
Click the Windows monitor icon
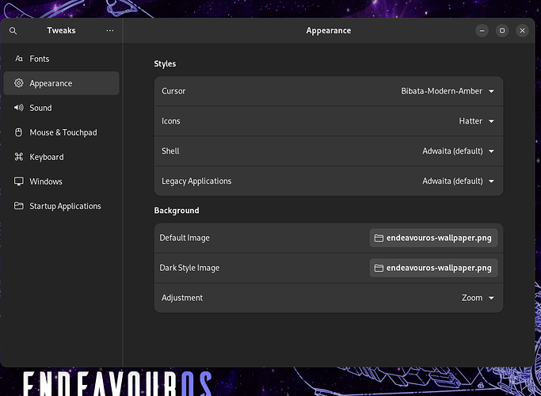19,181
